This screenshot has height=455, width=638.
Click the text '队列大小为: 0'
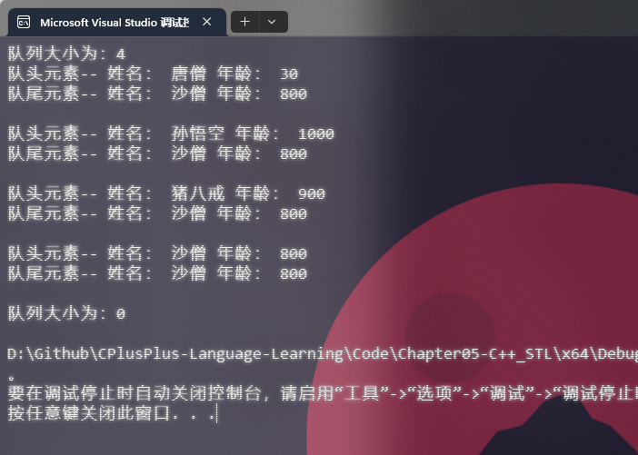[x=66, y=313]
